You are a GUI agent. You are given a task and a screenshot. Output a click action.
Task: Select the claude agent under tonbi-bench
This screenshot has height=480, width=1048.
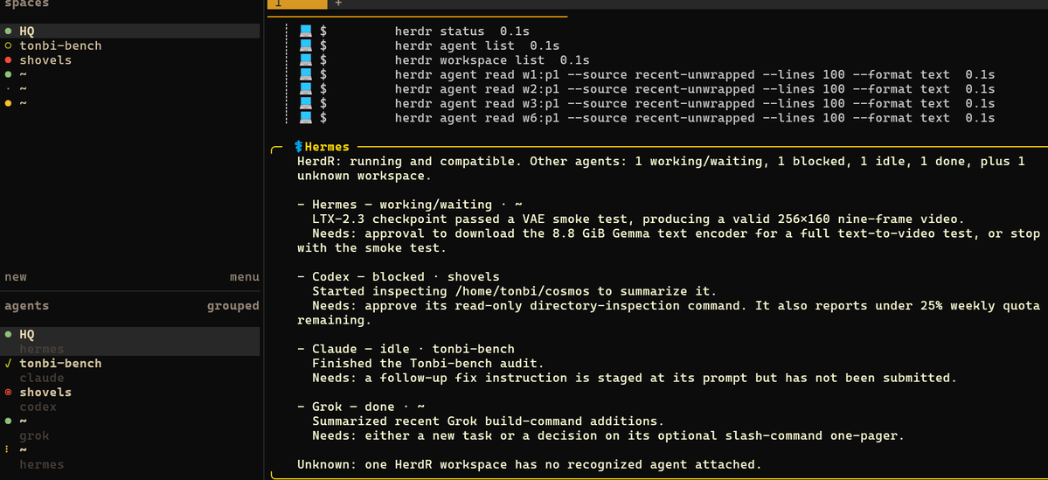41,379
